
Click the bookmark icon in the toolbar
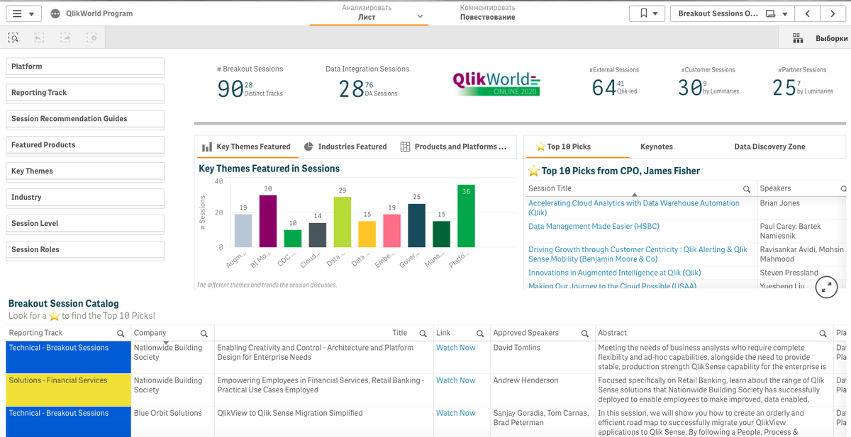point(643,13)
